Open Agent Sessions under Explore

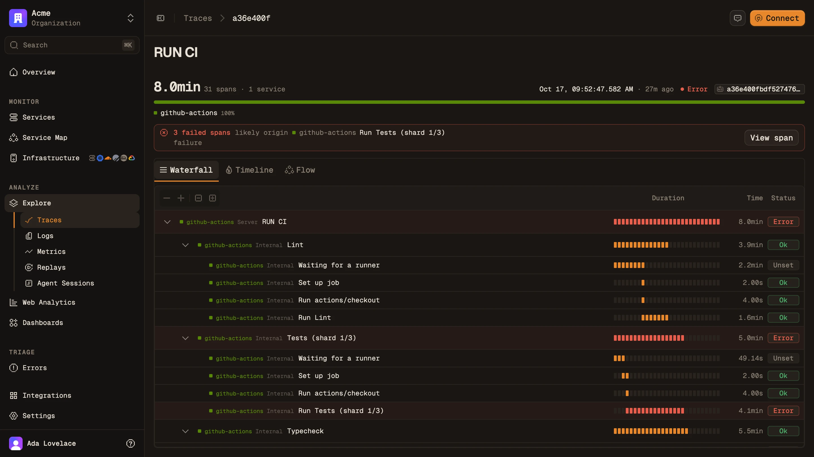pos(80,283)
